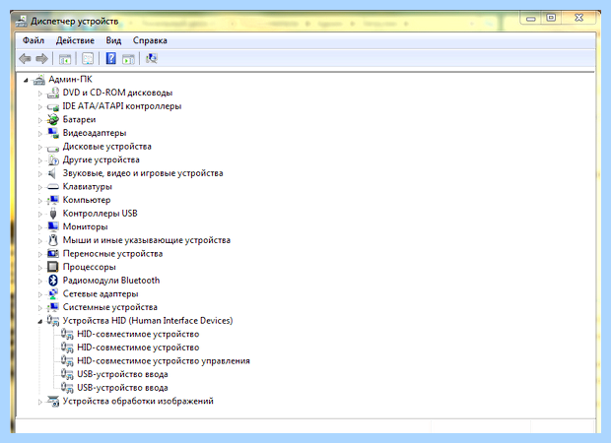
Task: Select the Системные устройства label
Action: click(x=110, y=307)
